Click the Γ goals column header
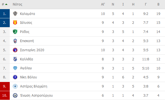Screen dimensions: 165x100 coord(146,4)
